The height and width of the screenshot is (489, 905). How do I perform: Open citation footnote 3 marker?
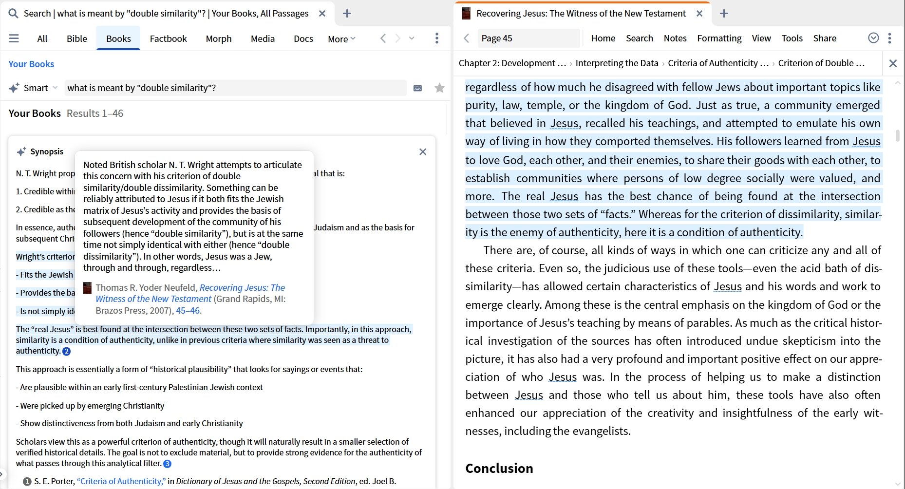168,464
